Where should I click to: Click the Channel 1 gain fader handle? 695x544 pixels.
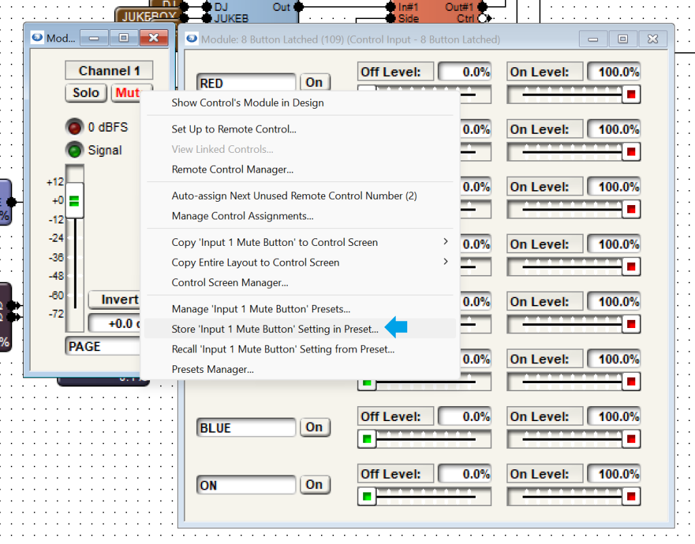[x=74, y=201]
